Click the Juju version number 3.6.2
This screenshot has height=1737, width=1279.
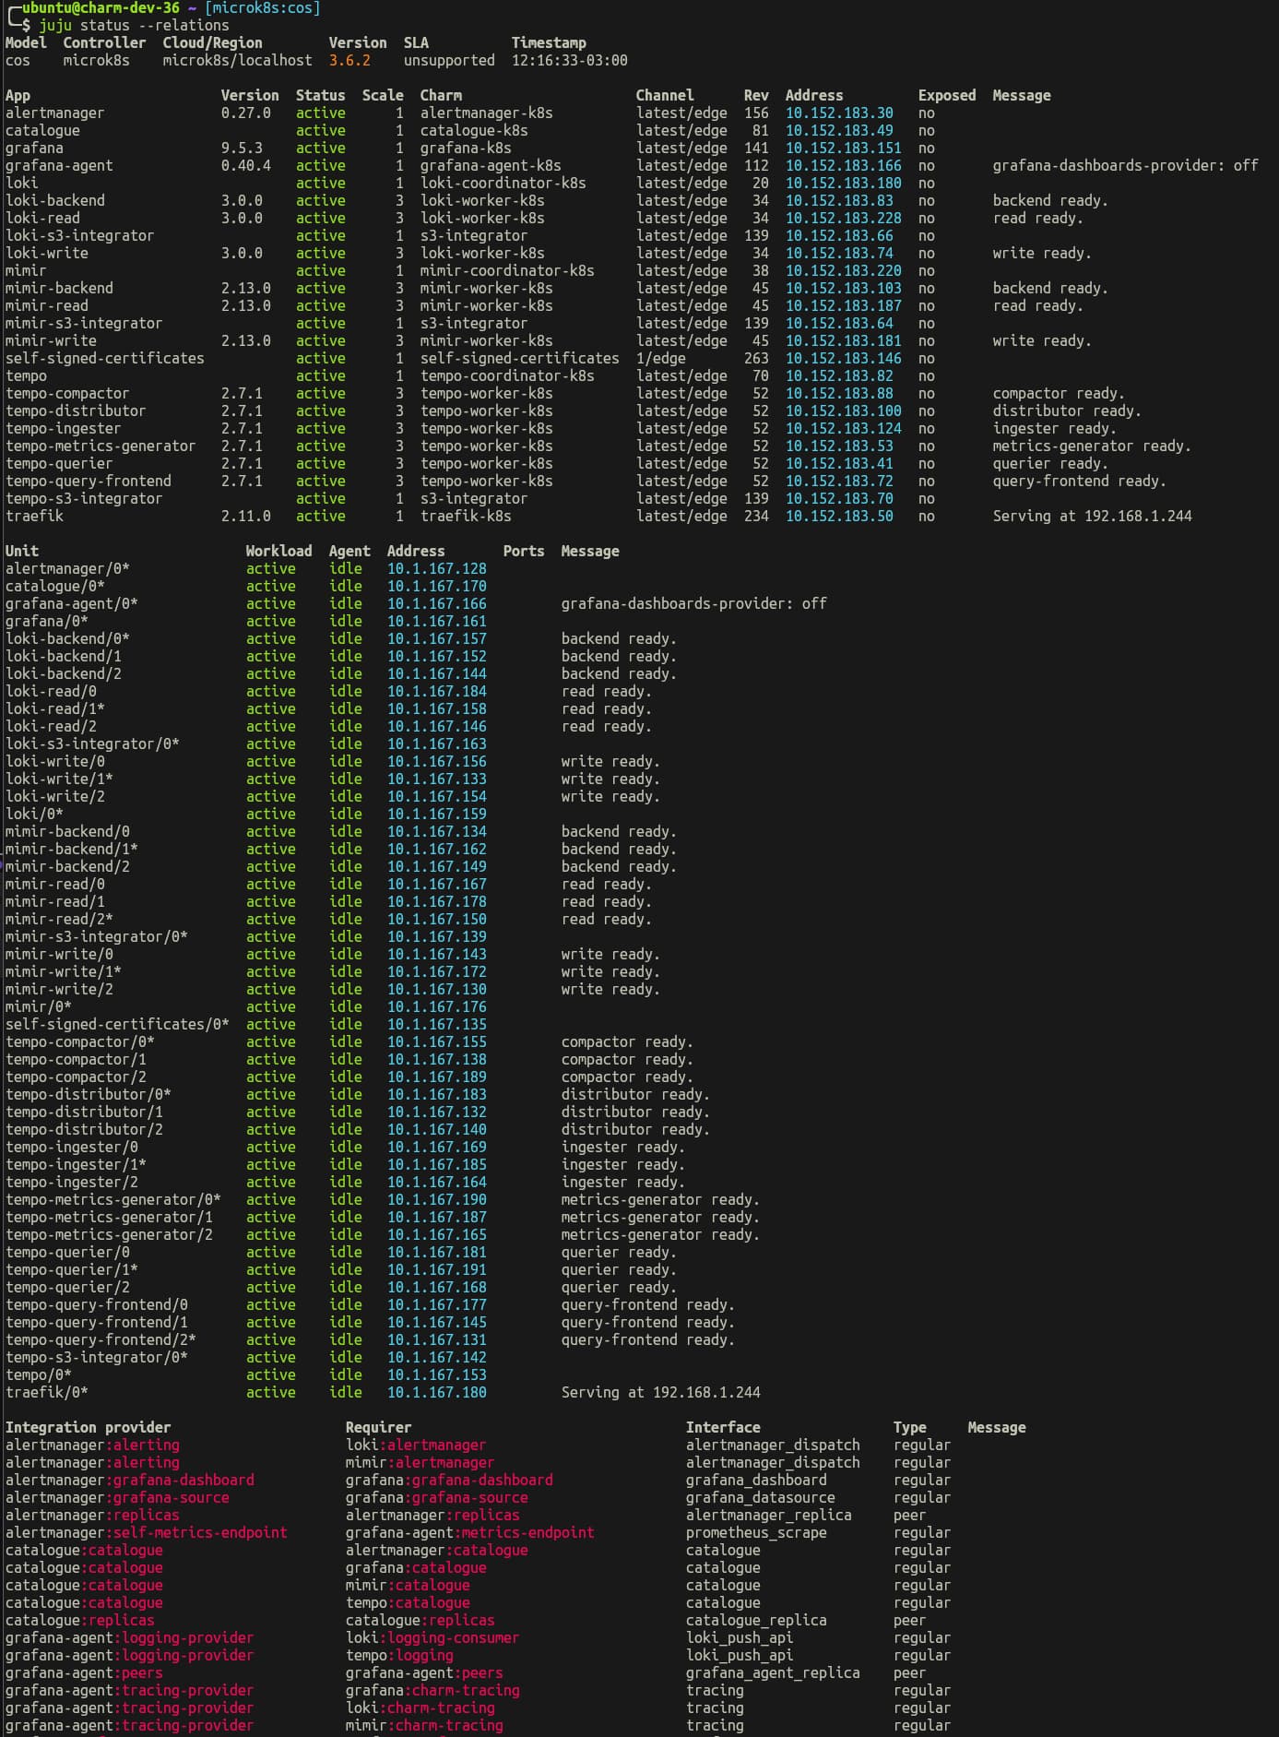[349, 61]
